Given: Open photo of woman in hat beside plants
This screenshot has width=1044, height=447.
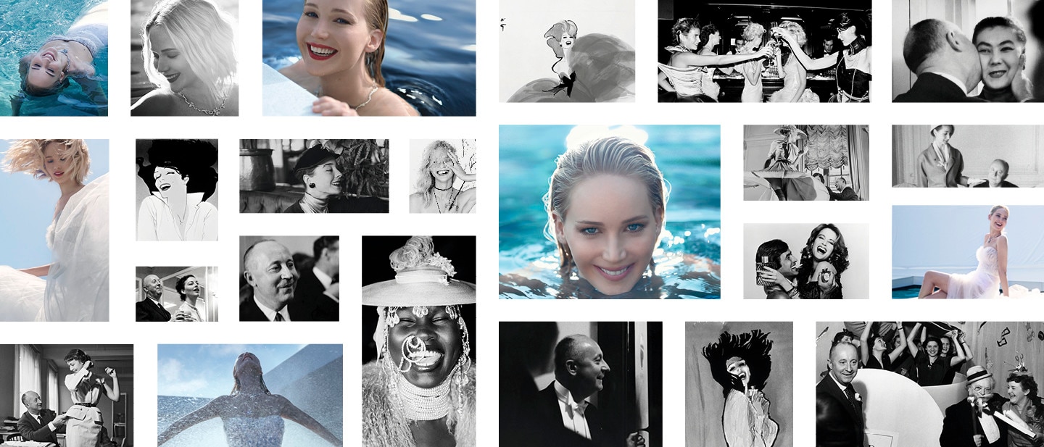Looking at the screenshot, I should [x=314, y=176].
